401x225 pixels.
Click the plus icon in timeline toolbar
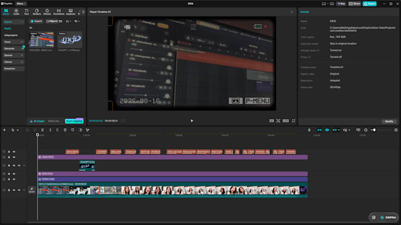coord(4,130)
